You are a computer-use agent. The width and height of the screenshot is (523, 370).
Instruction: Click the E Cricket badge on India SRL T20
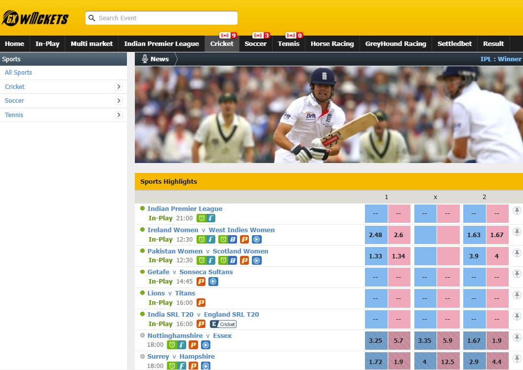point(223,324)
